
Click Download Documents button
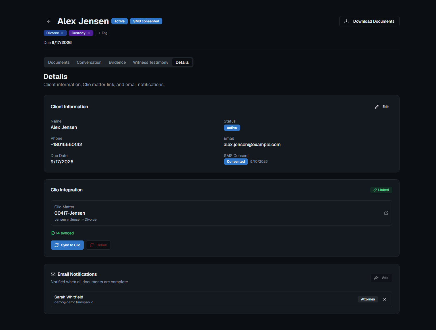[x=369, y=21]
